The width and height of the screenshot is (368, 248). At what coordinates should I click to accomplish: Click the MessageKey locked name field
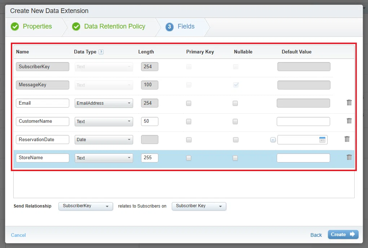click(x=43, y=85)
